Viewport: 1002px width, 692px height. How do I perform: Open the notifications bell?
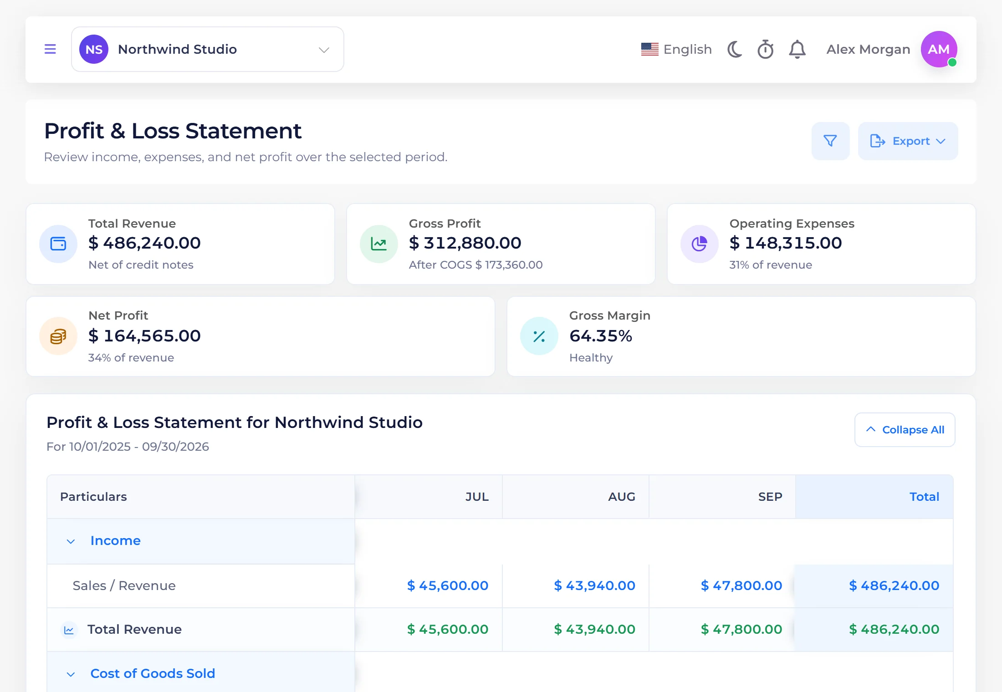tap(797, 49)
